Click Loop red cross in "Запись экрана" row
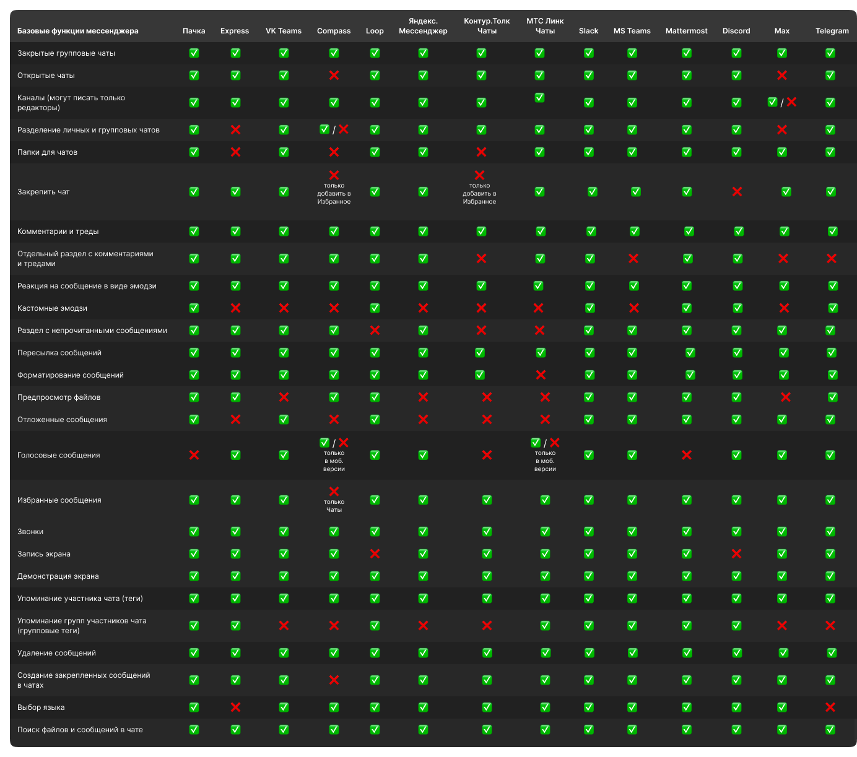 click(375, 554)
